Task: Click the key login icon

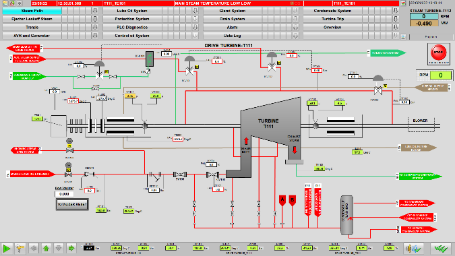Action: click(x=20, y=249)
